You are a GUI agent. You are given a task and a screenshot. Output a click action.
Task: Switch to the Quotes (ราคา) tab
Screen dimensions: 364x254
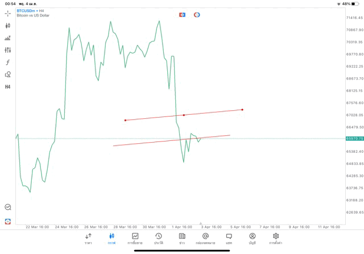pos(88,238)
